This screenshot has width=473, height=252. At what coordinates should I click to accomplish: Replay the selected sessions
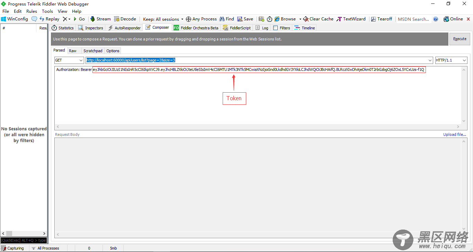point(50,19)
